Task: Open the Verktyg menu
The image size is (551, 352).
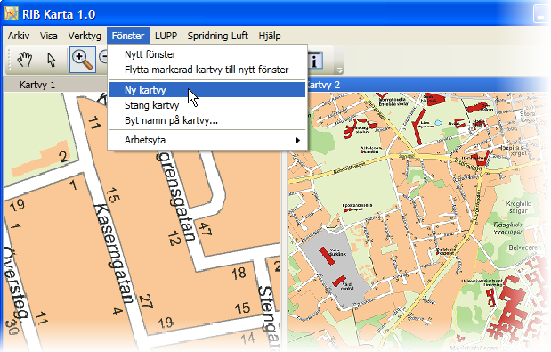Action: click(x=85, y=36)
